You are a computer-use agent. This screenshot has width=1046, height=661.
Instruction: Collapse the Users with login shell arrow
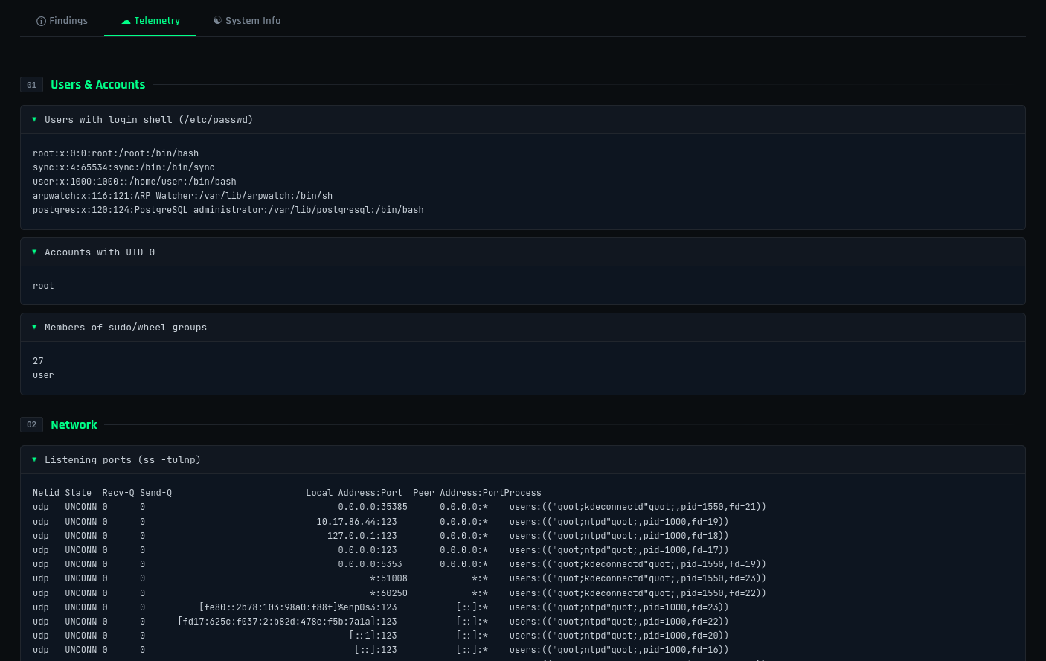34,119
